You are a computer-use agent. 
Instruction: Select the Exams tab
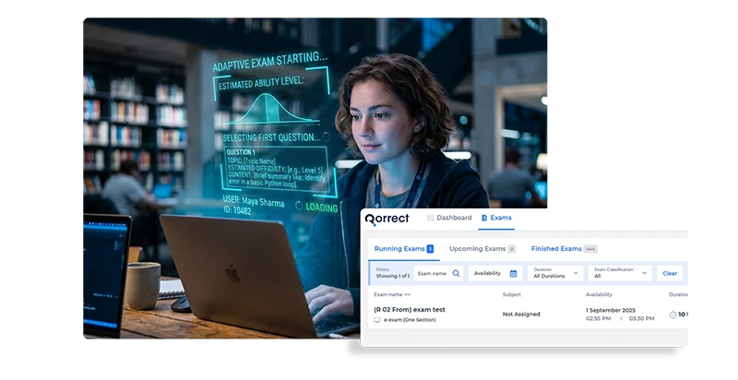click(x=496, y=218)
